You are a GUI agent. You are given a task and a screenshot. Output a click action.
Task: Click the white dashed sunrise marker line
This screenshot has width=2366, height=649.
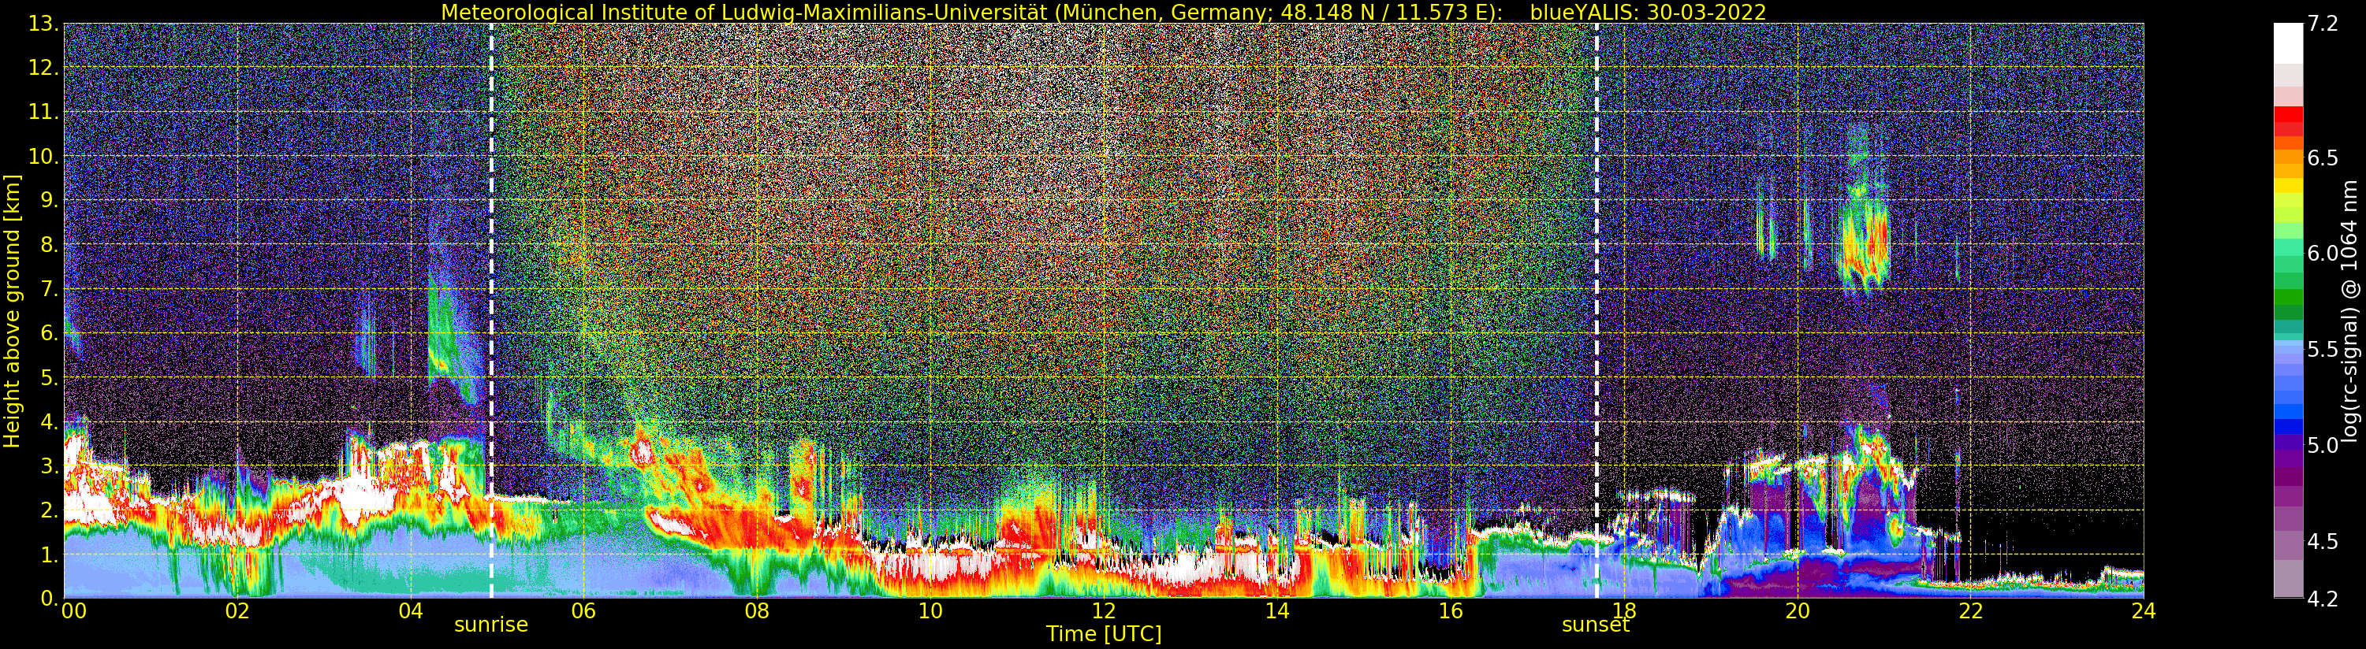pyautogui.click(x=491, y=310)
